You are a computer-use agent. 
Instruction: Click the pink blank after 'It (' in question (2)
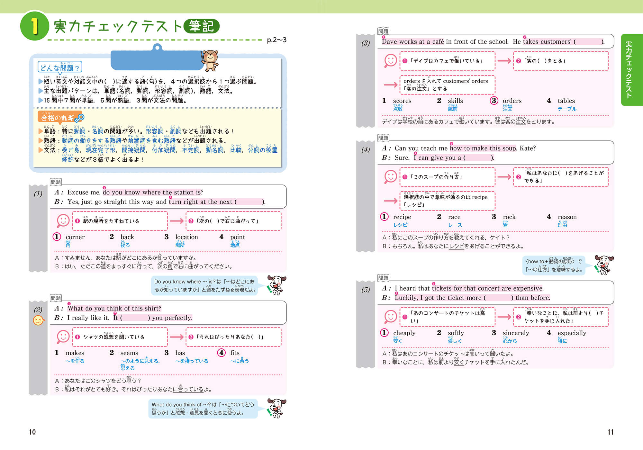click(x=135, y=318)
